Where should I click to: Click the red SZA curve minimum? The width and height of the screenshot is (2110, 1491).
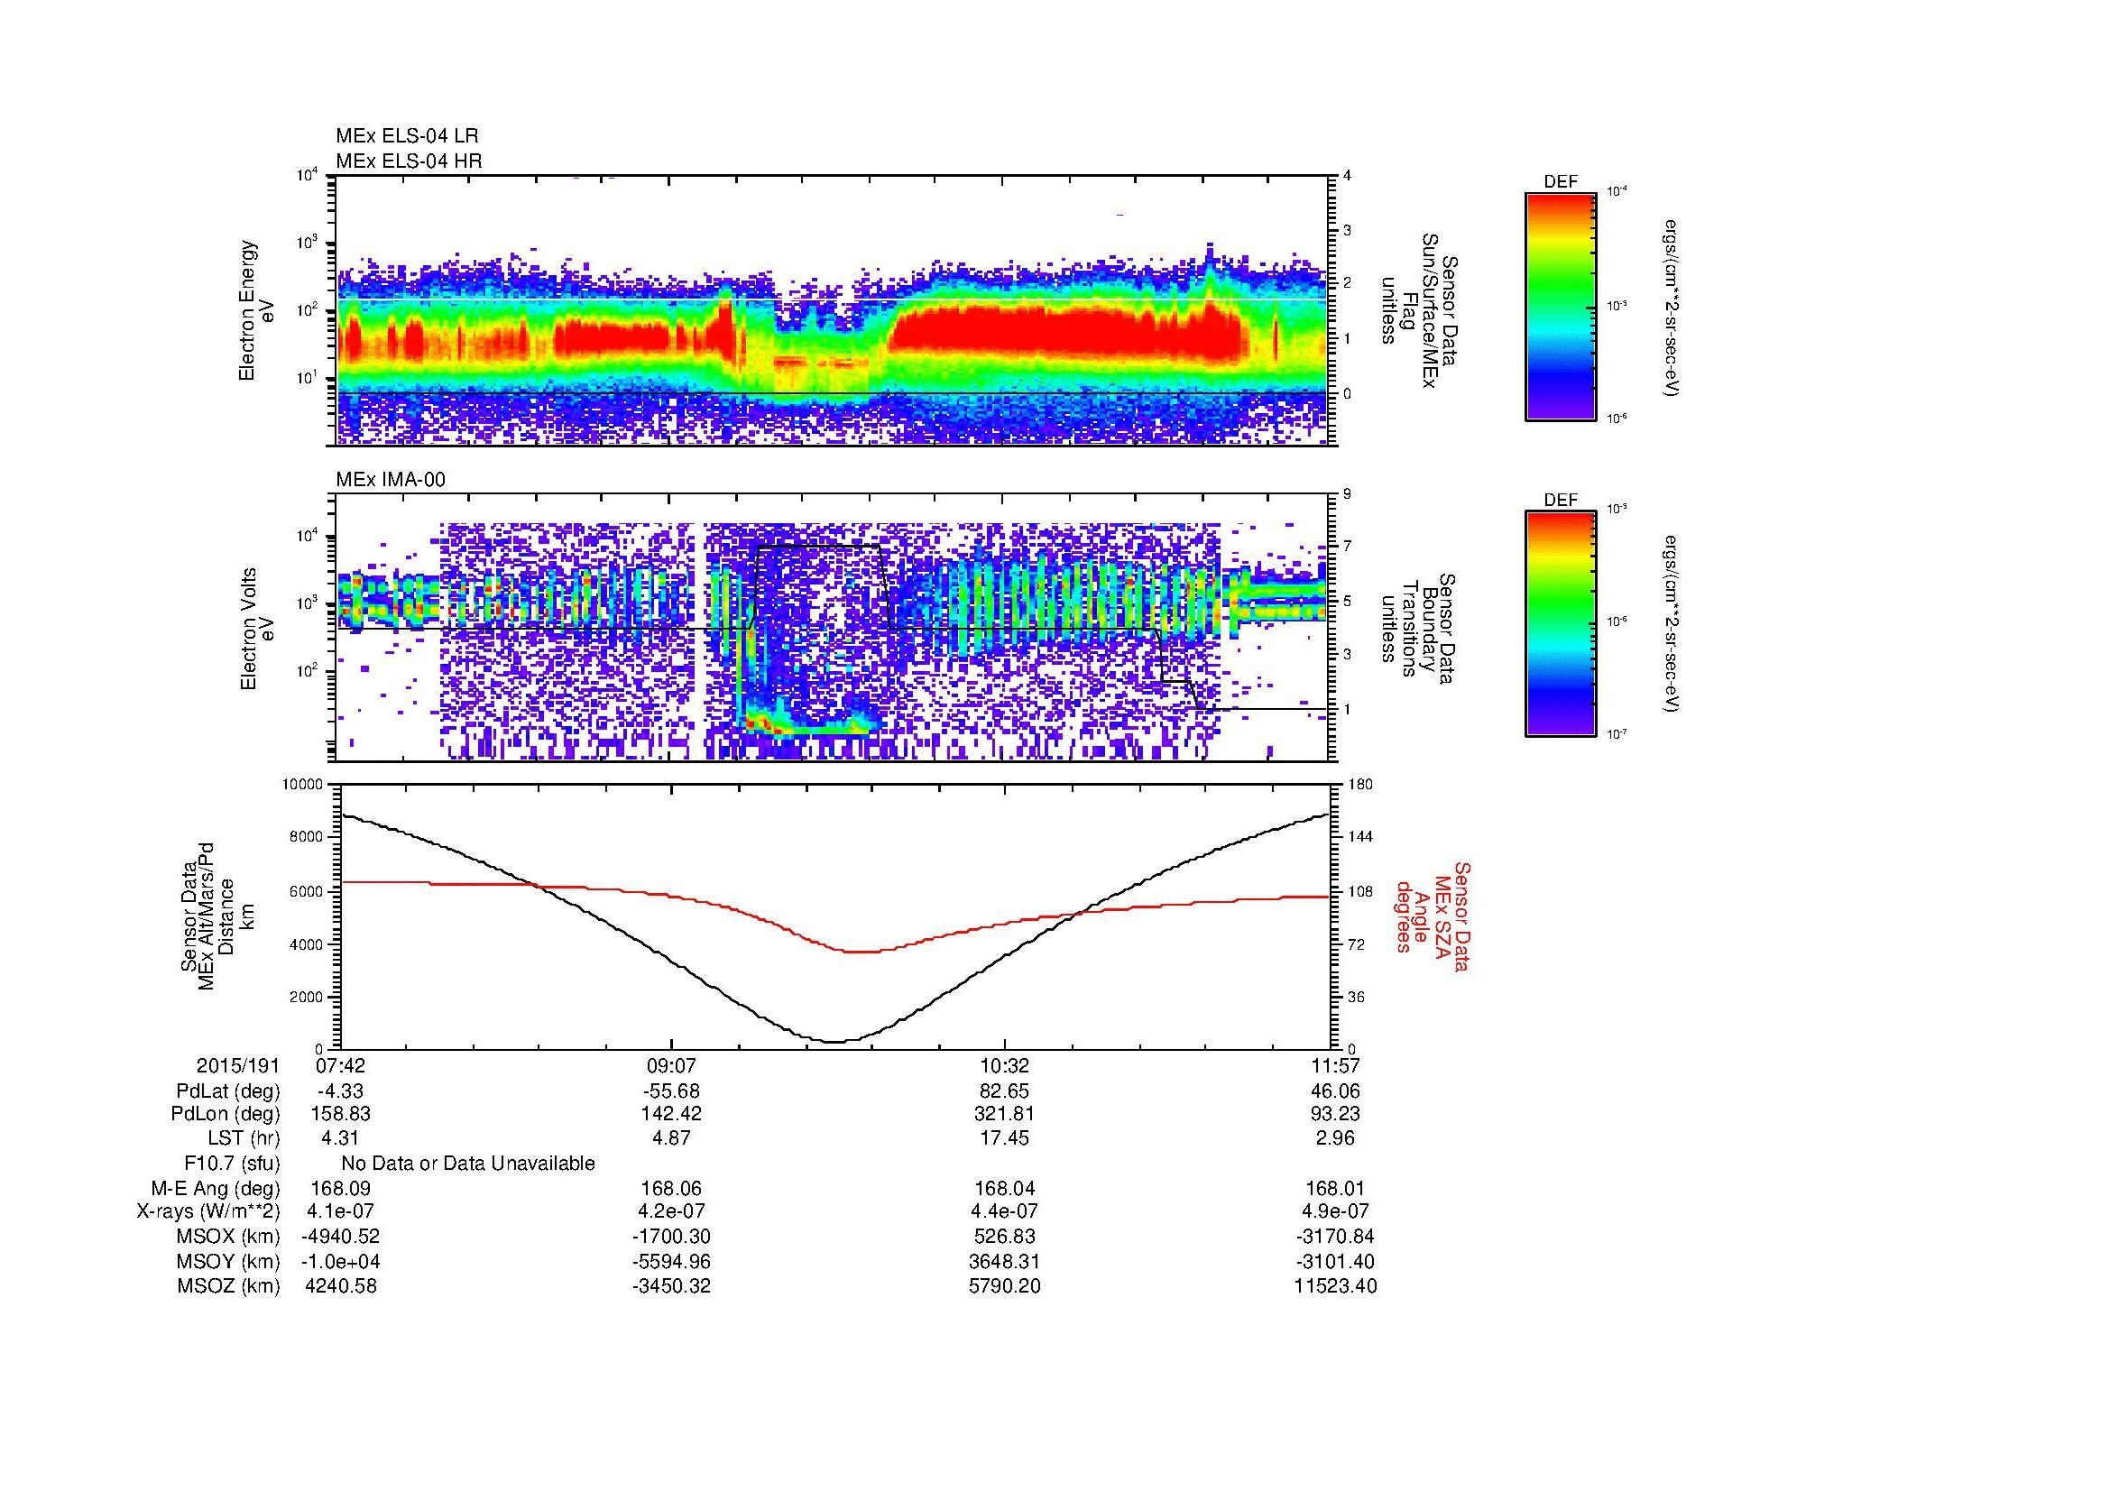click(861, 952)
